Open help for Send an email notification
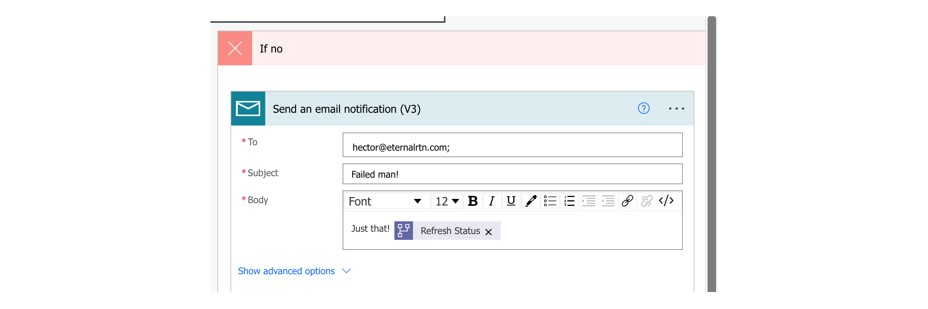928x309 pixels. [643, 109]
